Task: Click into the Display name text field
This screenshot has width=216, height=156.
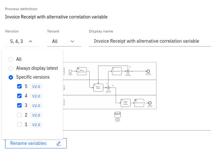Action: [150, 41]
